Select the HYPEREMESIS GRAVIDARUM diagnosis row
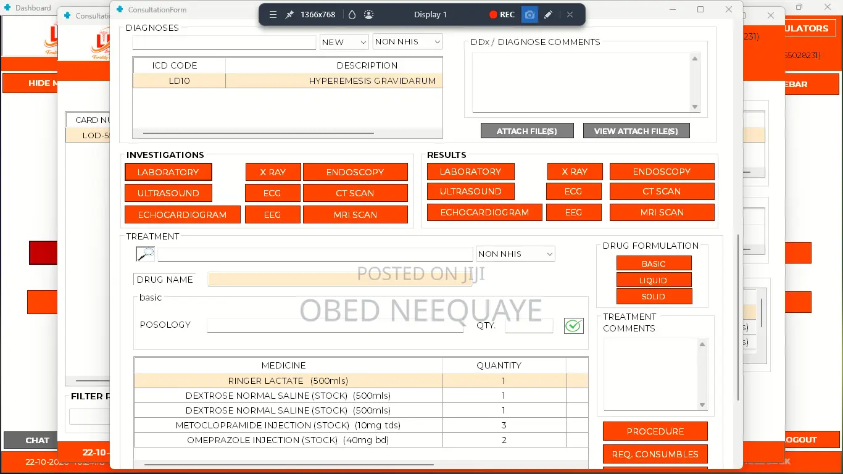This screenshot has width=843, height=474. (288, 81)
